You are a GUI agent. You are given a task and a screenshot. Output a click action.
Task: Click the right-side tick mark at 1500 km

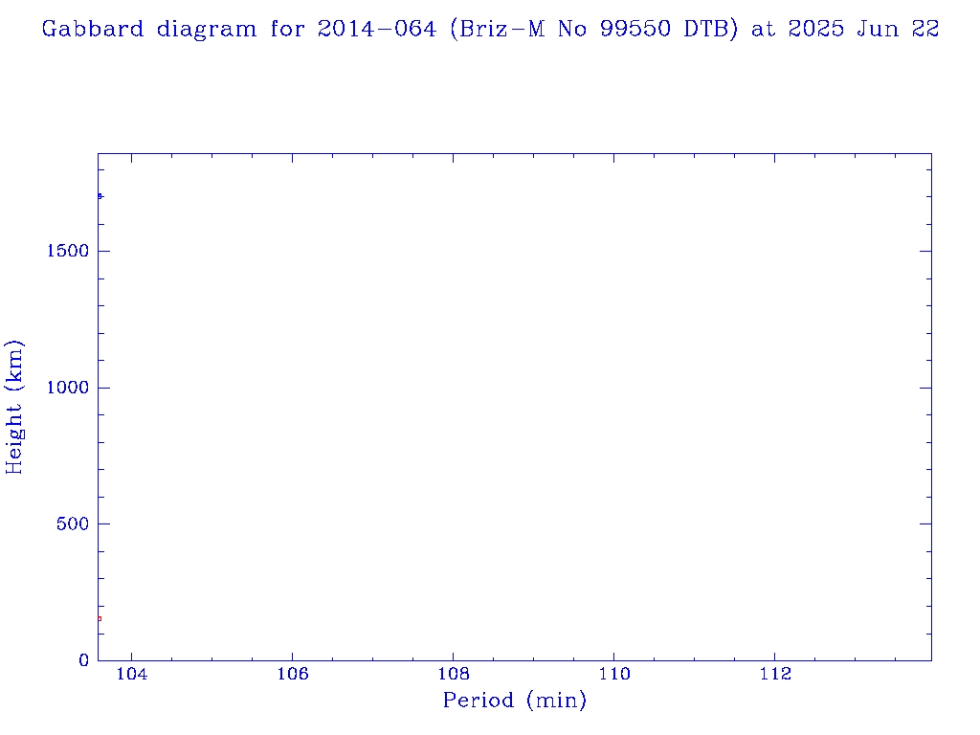point(924,251)
